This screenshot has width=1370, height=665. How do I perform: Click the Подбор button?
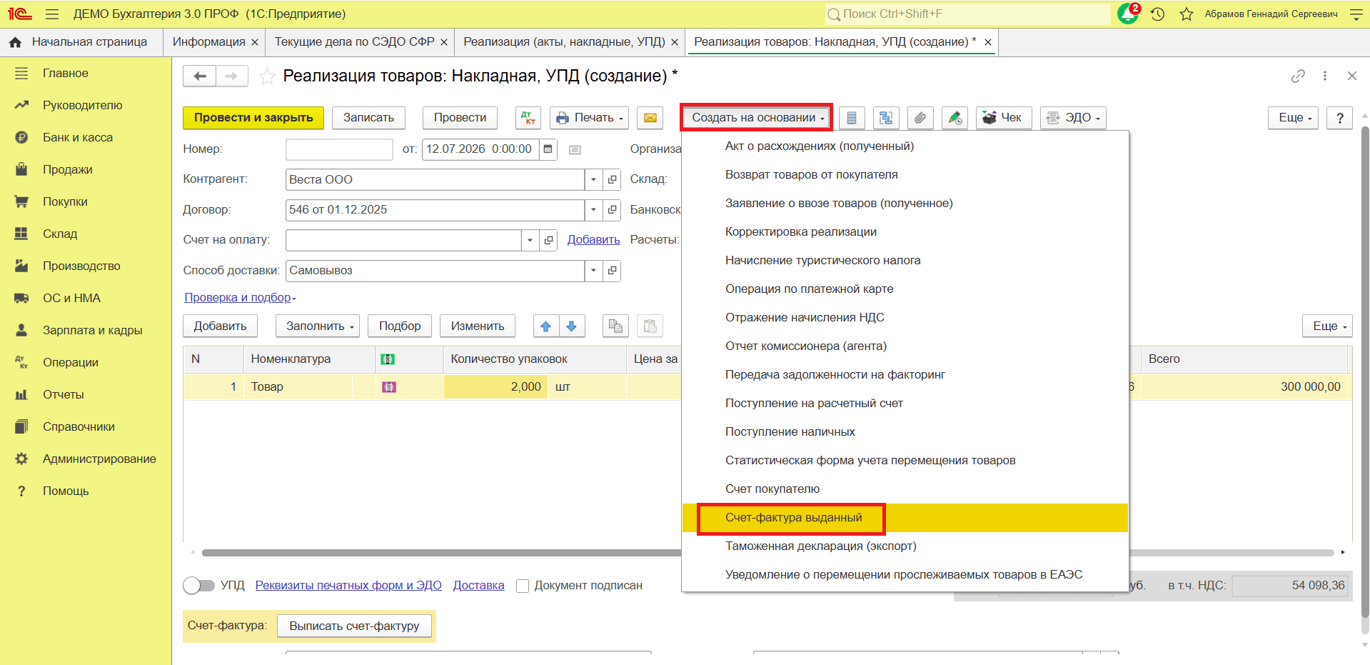pos(400,326)
